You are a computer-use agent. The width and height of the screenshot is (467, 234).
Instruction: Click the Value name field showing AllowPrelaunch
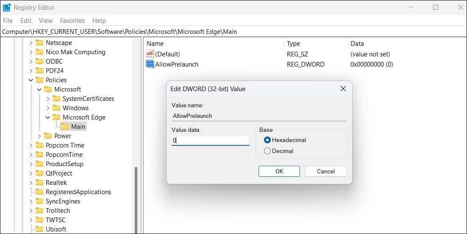(259, 116)
